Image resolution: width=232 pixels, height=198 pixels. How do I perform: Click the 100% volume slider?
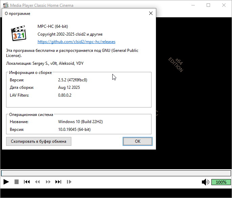tap(221, 182)
